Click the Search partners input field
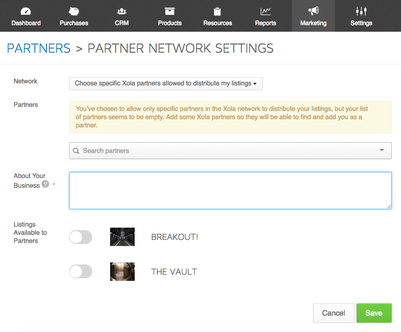 pyautogui.click(x=230, y=151)
